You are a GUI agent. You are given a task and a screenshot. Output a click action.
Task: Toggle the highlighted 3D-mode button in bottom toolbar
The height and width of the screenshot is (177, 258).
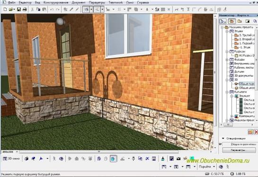pyautogui.click(x=113, y=159)
